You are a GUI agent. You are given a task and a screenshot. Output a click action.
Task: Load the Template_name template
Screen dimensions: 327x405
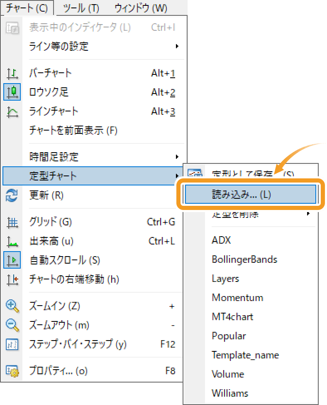[x=251, y=355]
